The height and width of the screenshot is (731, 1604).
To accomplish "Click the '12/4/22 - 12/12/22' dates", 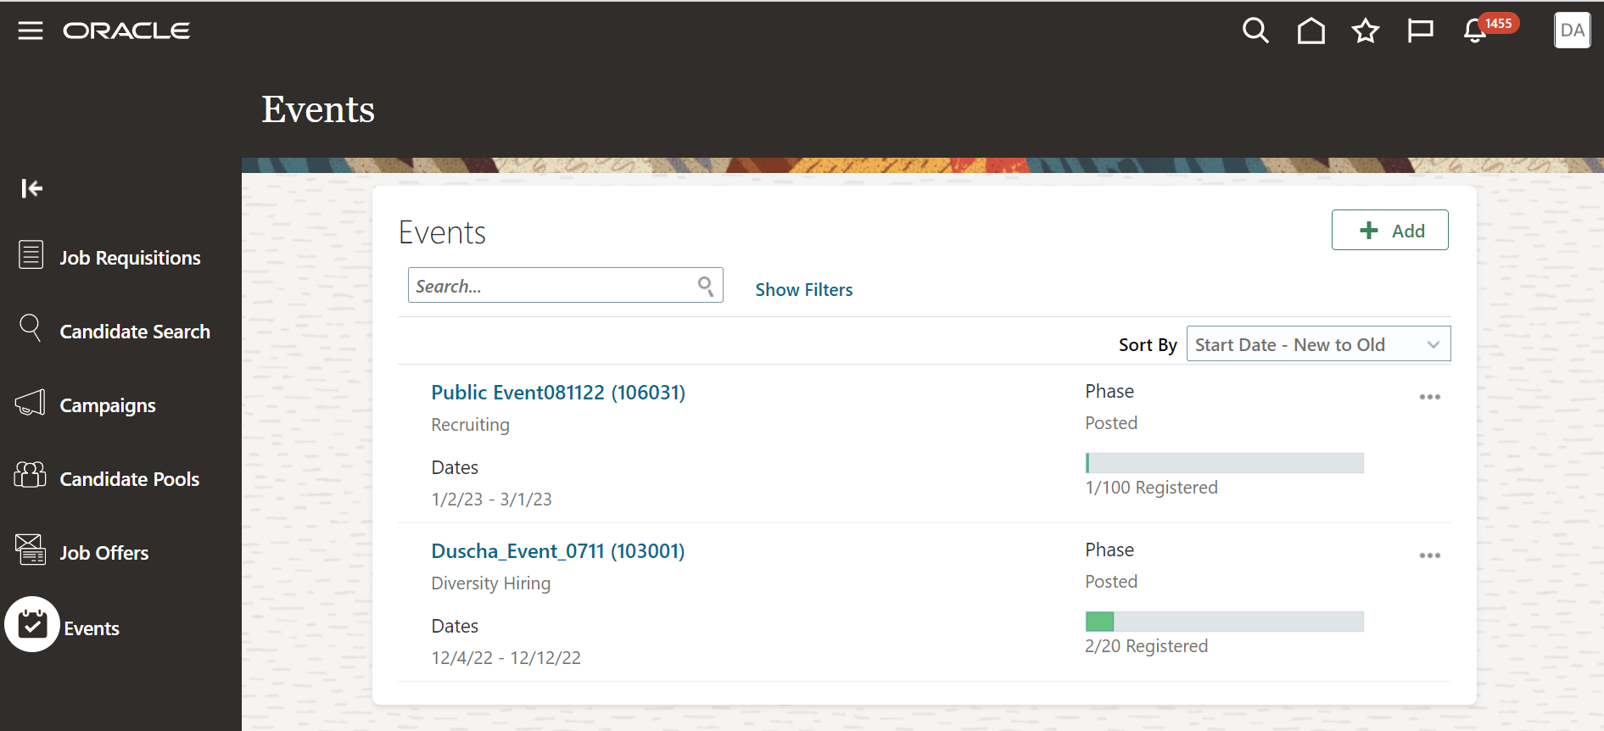I will [506, 658].
